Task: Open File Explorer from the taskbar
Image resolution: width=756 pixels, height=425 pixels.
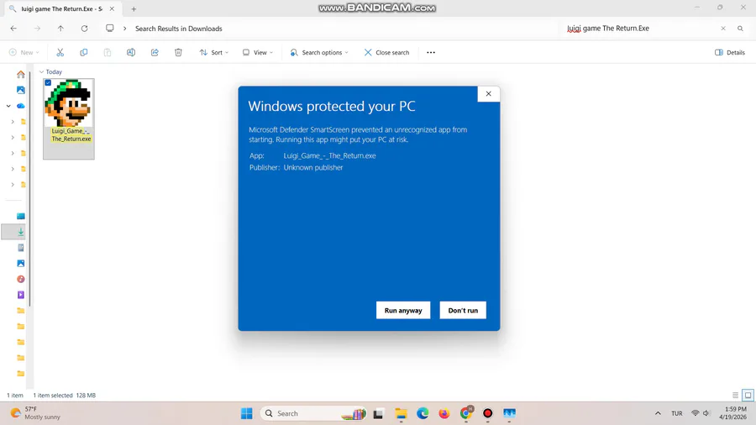Action: [x=401, y=413]
